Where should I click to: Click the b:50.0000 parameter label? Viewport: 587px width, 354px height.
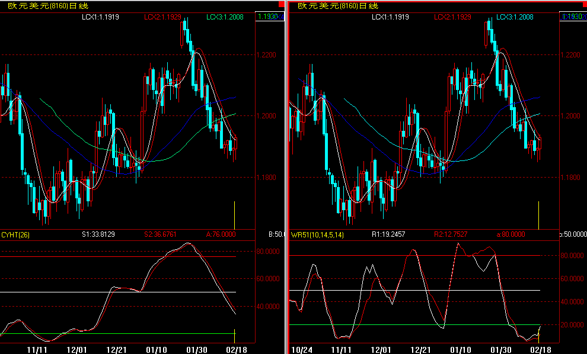(x=573, y=234)
